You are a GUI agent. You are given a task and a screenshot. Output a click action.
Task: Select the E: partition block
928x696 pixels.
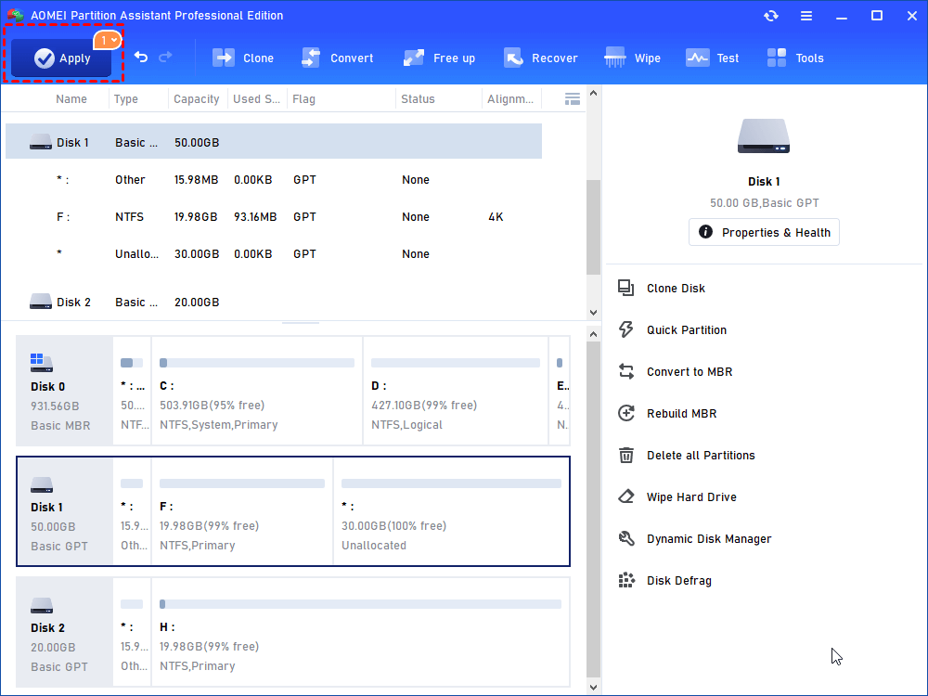tap(560, 391)
